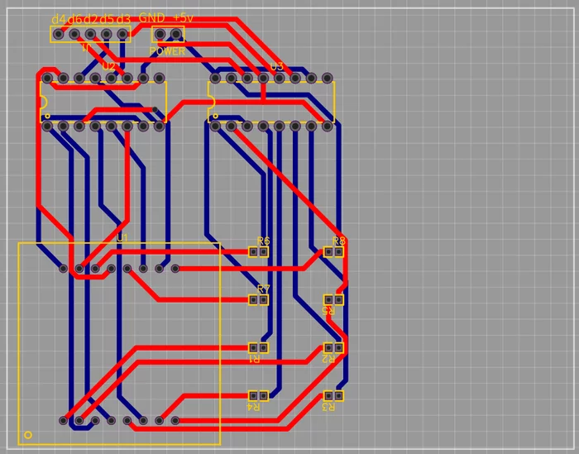Select the U3 chip designator
The width and height of the screenshot is (579, 454).
point(276,67)
